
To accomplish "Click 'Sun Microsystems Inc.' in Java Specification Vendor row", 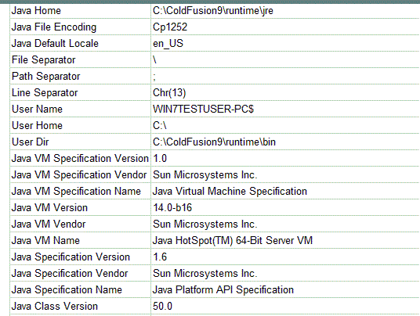I will point(205,274).
